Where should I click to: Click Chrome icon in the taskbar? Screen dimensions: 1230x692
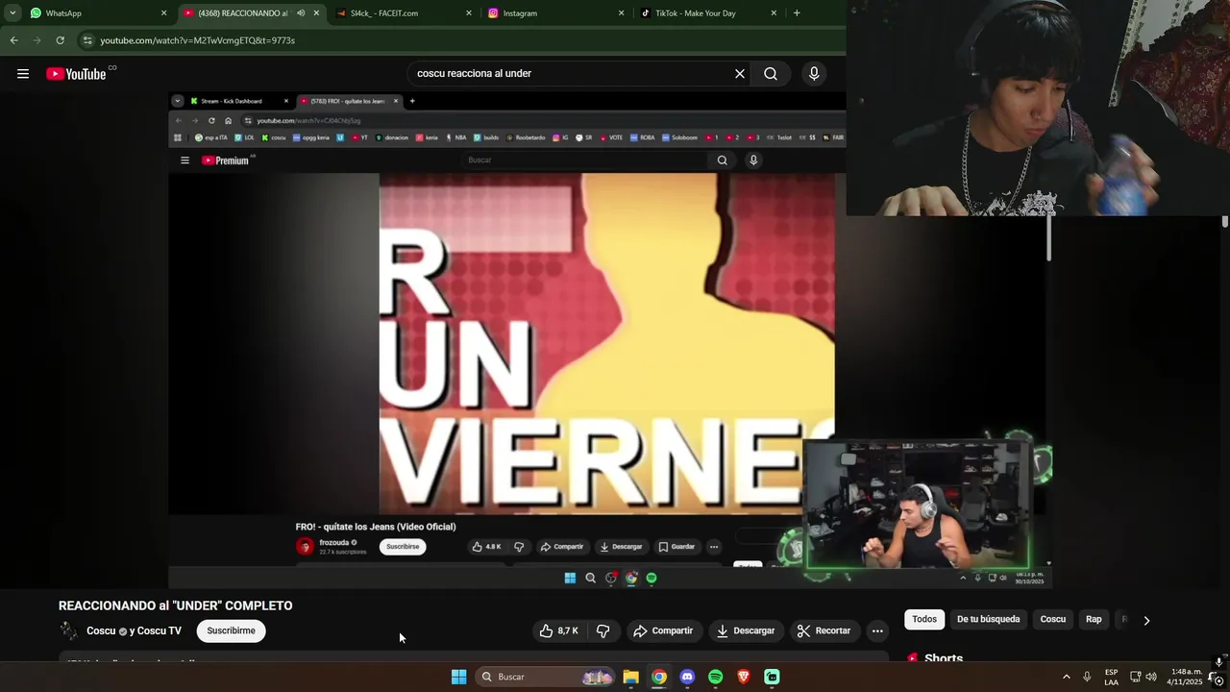coord(659,677)
